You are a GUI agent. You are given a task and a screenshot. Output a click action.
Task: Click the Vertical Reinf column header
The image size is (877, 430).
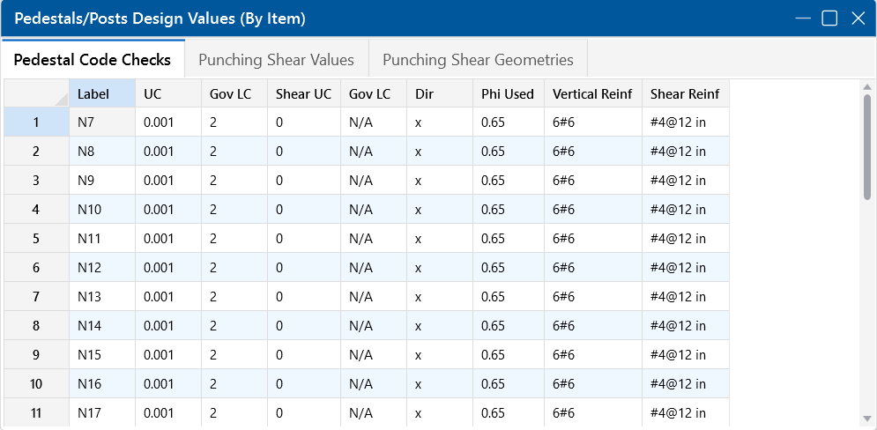coord(593,93)
